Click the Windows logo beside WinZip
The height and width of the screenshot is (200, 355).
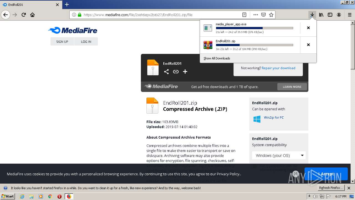click(x=257, y=119)
